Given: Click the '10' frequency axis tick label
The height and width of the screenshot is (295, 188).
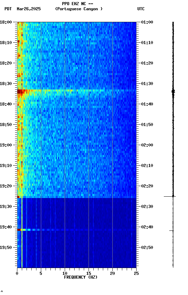Looking at the screenshot, I should point(65,273).
